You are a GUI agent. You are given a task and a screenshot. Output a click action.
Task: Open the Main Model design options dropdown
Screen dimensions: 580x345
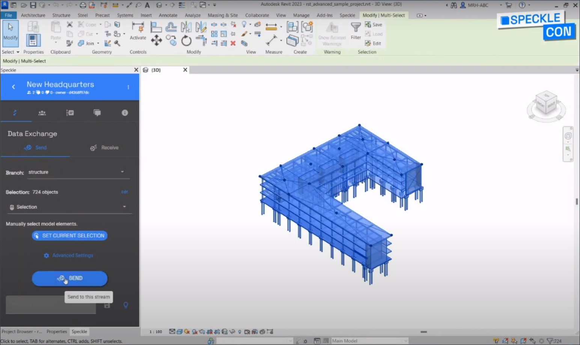tap(369, 341)
